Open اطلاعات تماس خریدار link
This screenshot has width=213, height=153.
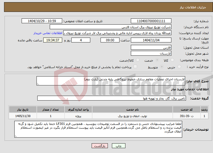click(x=48, y=33)
